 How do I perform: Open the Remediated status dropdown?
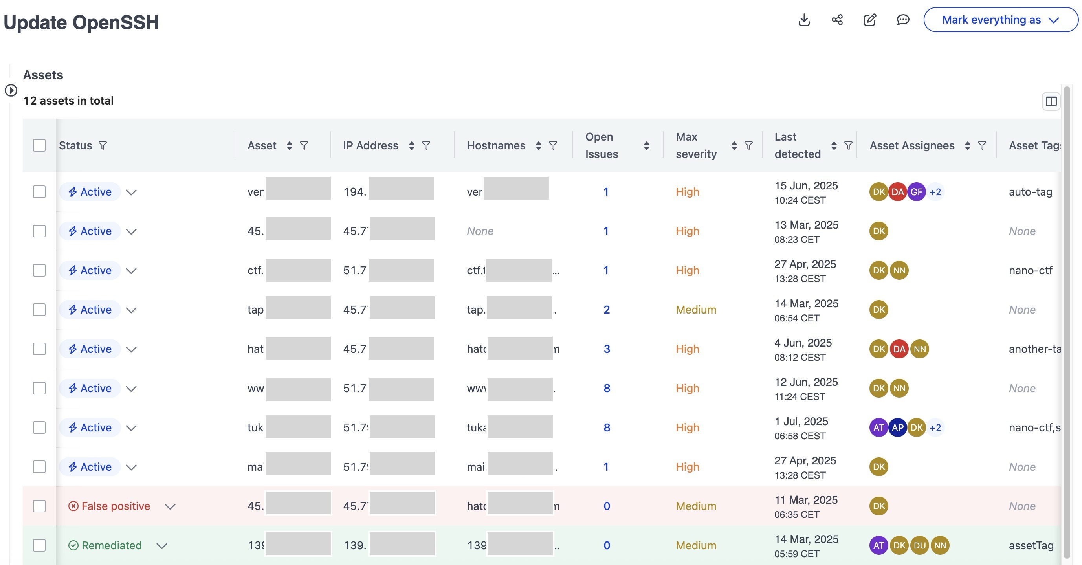162,546
